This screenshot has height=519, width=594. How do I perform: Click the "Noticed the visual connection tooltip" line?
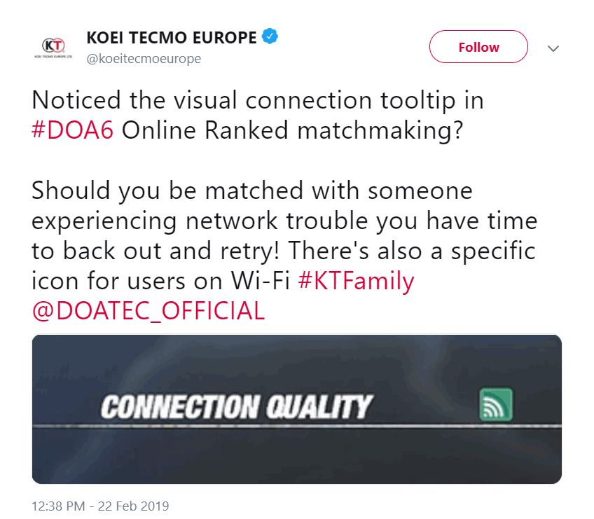click(258, 101)
